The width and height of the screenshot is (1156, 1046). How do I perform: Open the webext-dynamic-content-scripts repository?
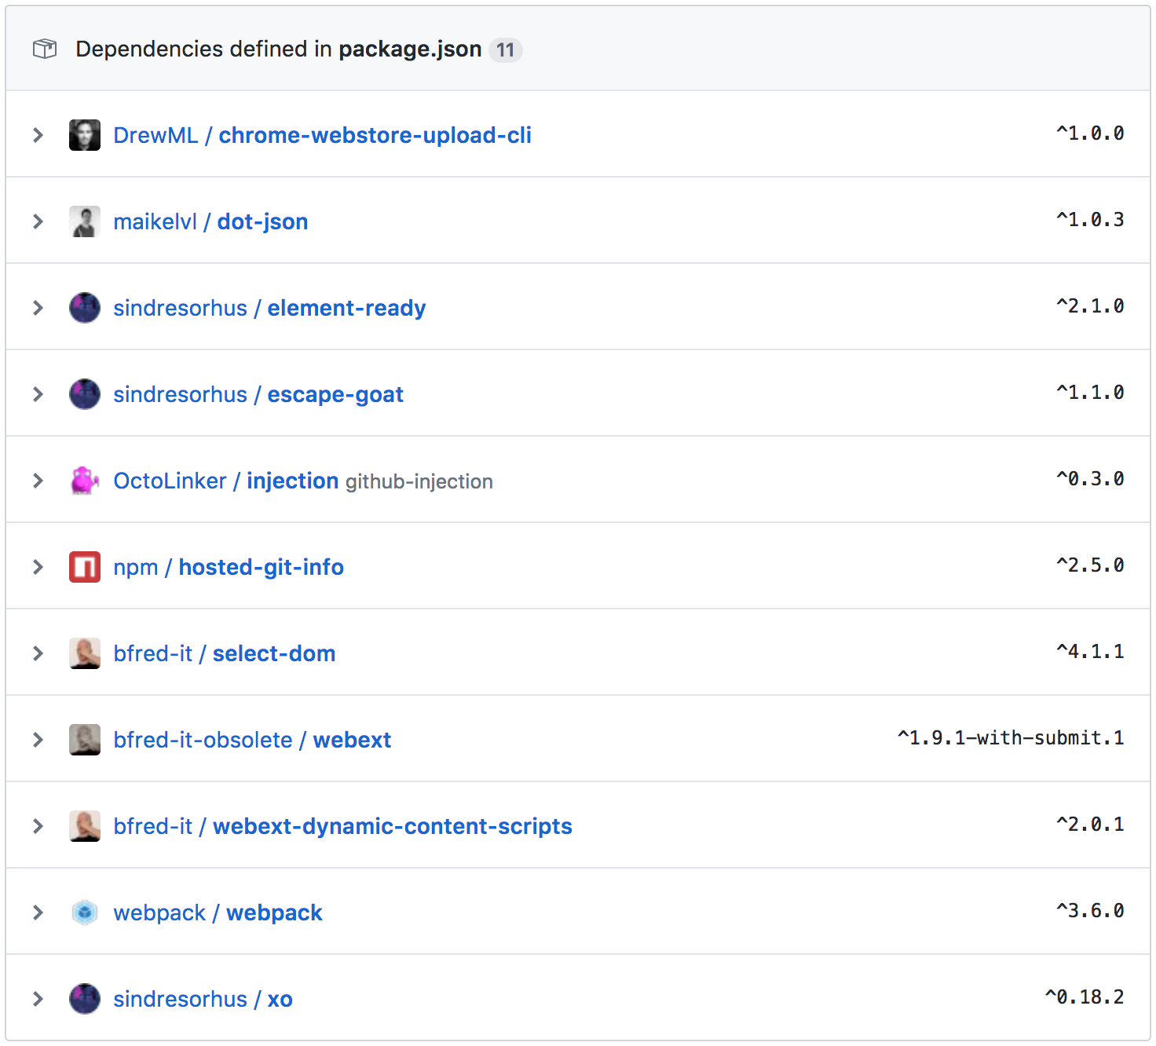[391, 825]
